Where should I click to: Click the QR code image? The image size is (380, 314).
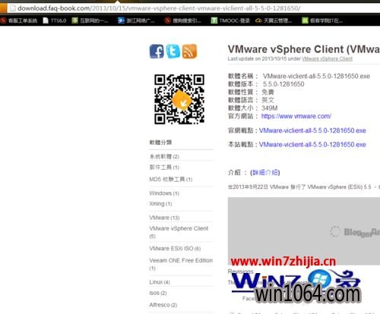click(179, 99)
